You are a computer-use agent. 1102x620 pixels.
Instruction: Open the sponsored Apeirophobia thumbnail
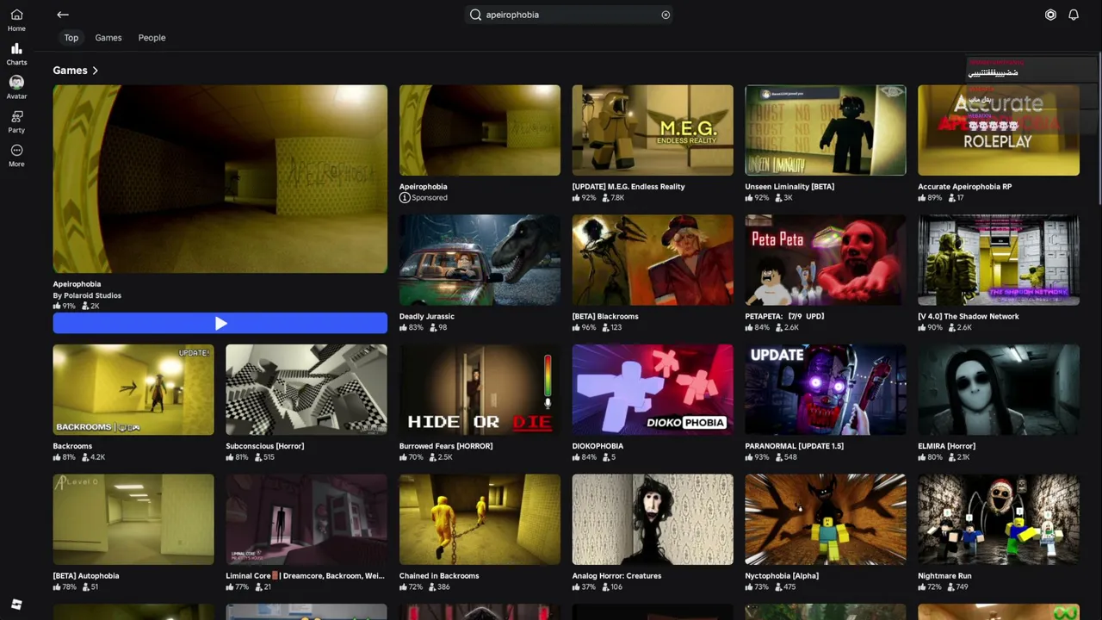(x=480, y=130)
